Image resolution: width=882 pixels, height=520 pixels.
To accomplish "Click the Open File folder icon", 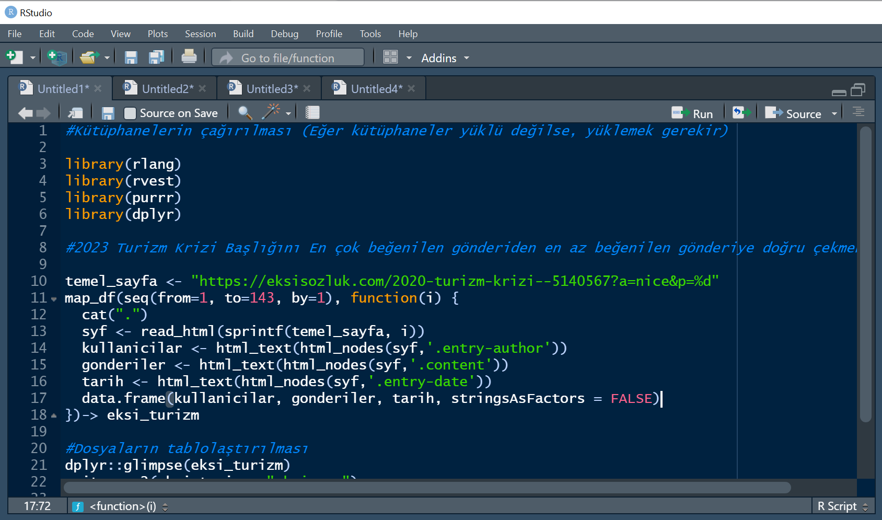I will pos(89,57).
